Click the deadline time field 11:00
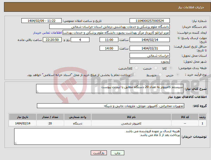The image size is (211, 160). pyautogui.click(x=109, y=40)
